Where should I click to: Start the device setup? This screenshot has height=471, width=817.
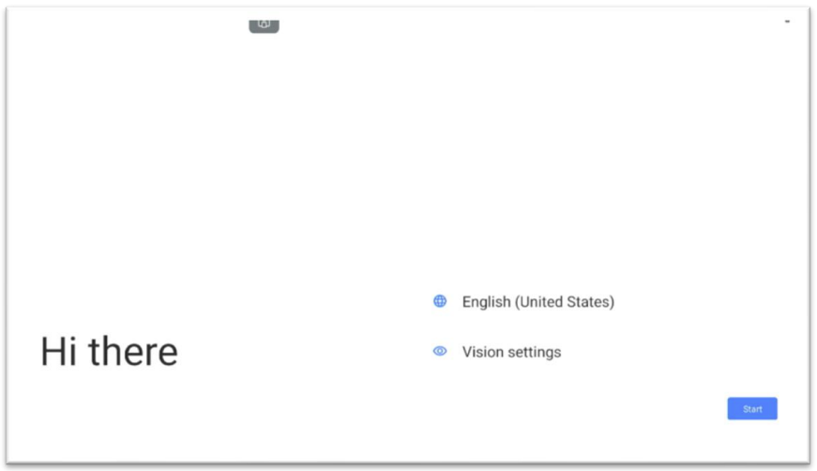click(752, 408)
